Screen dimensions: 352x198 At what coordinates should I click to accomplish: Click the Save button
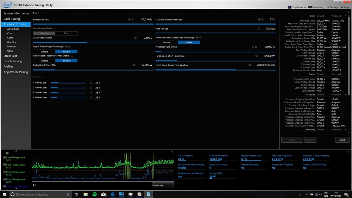pyautogui.click(x=342, y=140)
